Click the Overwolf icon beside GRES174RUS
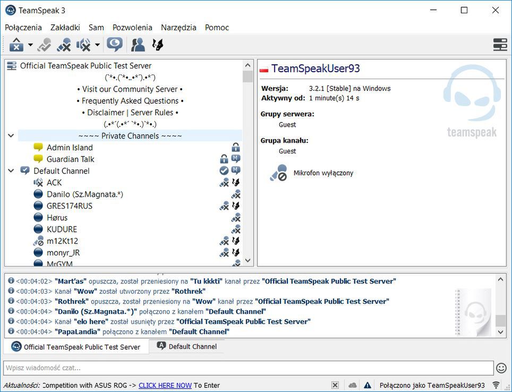The image size is (512, 392). [x=236, y=206]
